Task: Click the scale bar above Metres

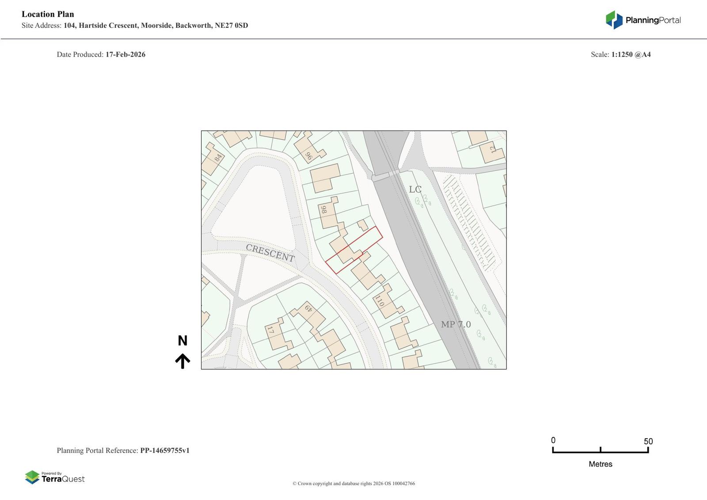Action: 600,451
